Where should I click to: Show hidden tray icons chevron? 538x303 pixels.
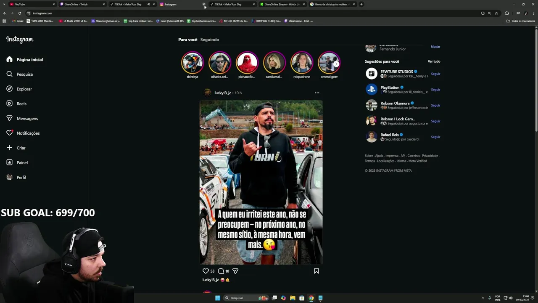[x=483, y=298]
